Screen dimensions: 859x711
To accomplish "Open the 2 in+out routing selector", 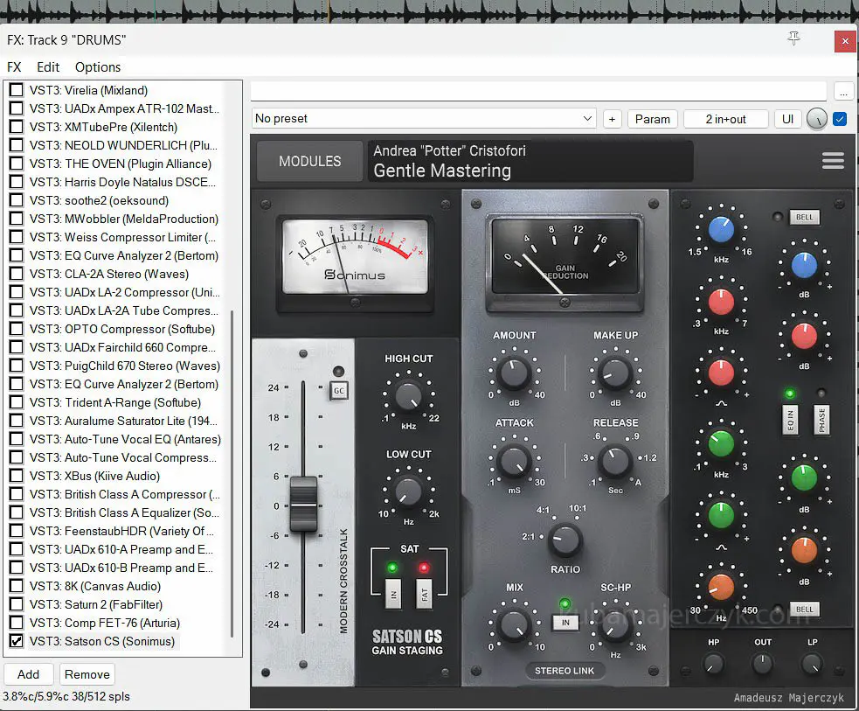I will point(725,119).
